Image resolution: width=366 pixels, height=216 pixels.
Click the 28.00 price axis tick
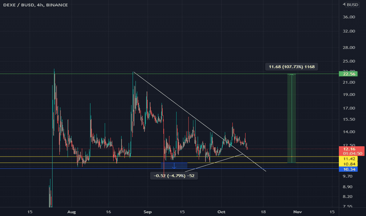coord(349,48)
